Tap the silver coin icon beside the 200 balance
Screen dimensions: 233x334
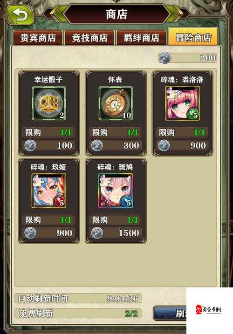point(164,58)
